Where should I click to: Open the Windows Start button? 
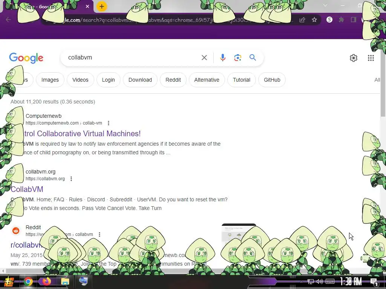tap(9, 281)
